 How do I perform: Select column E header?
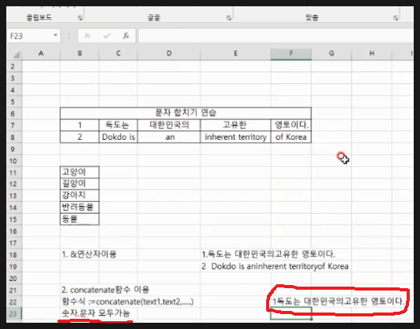pyautogui.click(x=236, y=53)
